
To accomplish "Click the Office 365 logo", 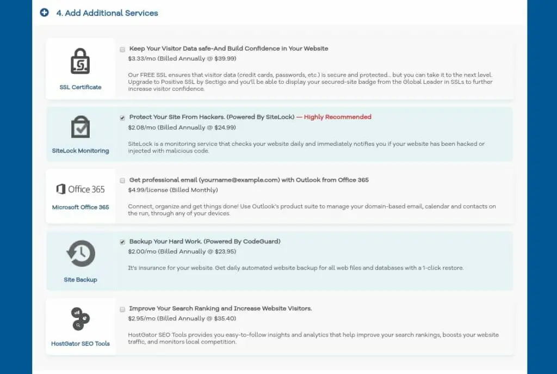I will click(81, 189).
